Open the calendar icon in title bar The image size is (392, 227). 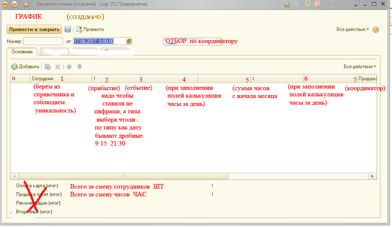[317, 4]
